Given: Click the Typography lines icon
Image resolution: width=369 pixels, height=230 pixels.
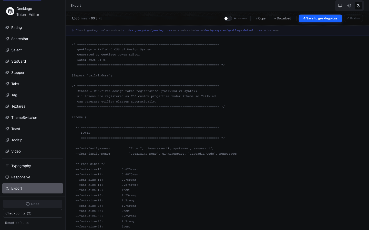Looking at the screenshot, I should [x=7, y=166].
